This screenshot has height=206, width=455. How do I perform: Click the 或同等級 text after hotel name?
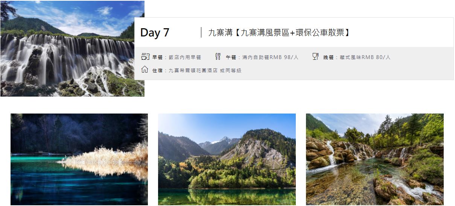pyautogui.click(x=231, y=70)
